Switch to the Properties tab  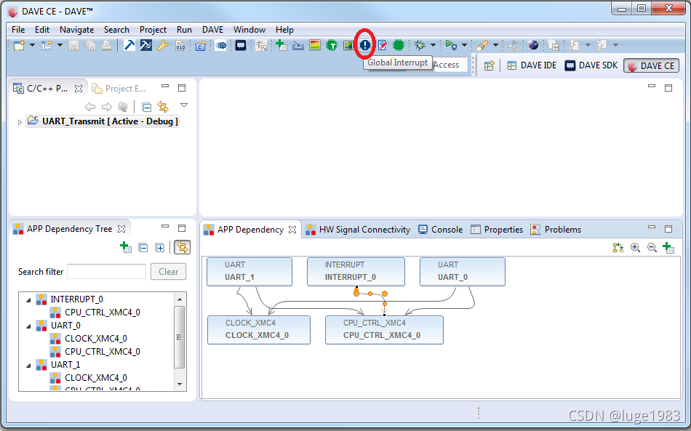pyautogui.click(x=497, y=230)
